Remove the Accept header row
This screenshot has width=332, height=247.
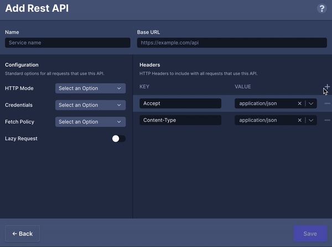(327, 103)
